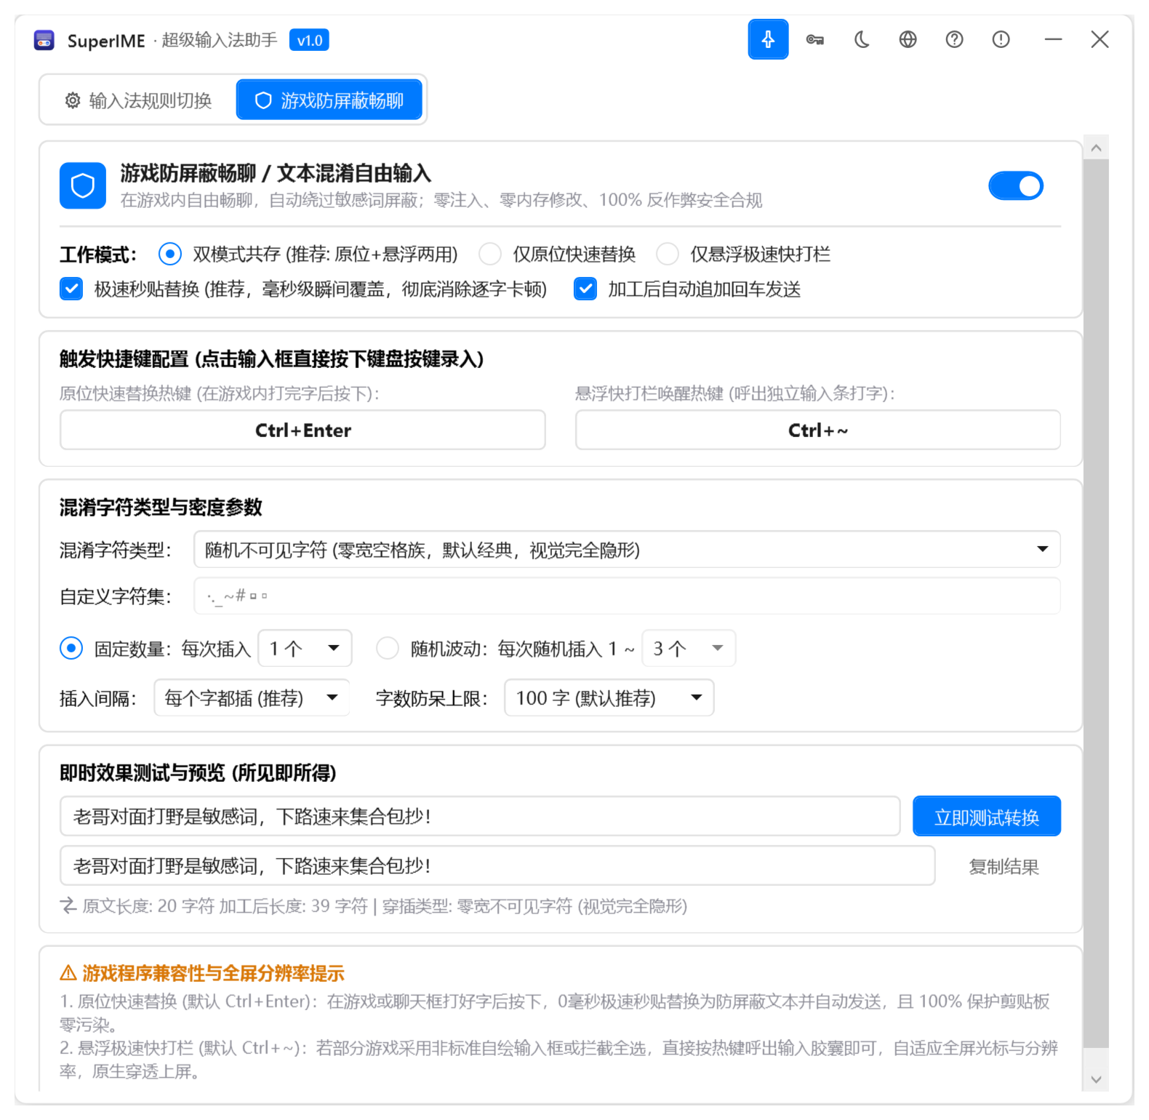Click 复制结果 button
The width and height of the screenshot is (1149, 1120).
click(1004, 866)
